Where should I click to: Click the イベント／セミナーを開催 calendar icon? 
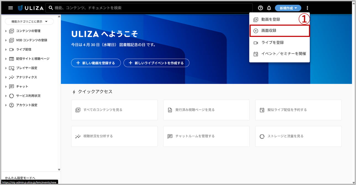pyautogui.click(x=256, y=54)
